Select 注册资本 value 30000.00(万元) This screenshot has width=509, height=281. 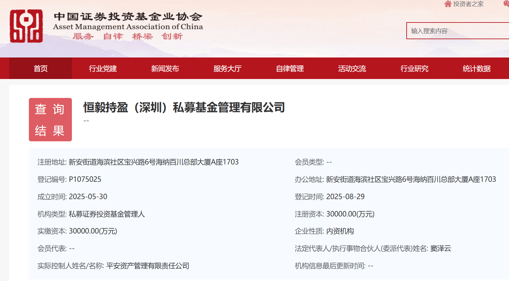click(350, 214)
